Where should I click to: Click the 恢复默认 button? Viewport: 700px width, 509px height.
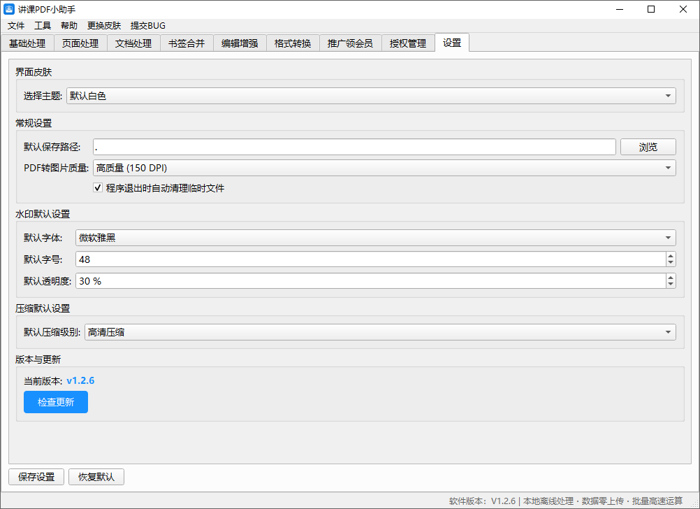point(96,477)
